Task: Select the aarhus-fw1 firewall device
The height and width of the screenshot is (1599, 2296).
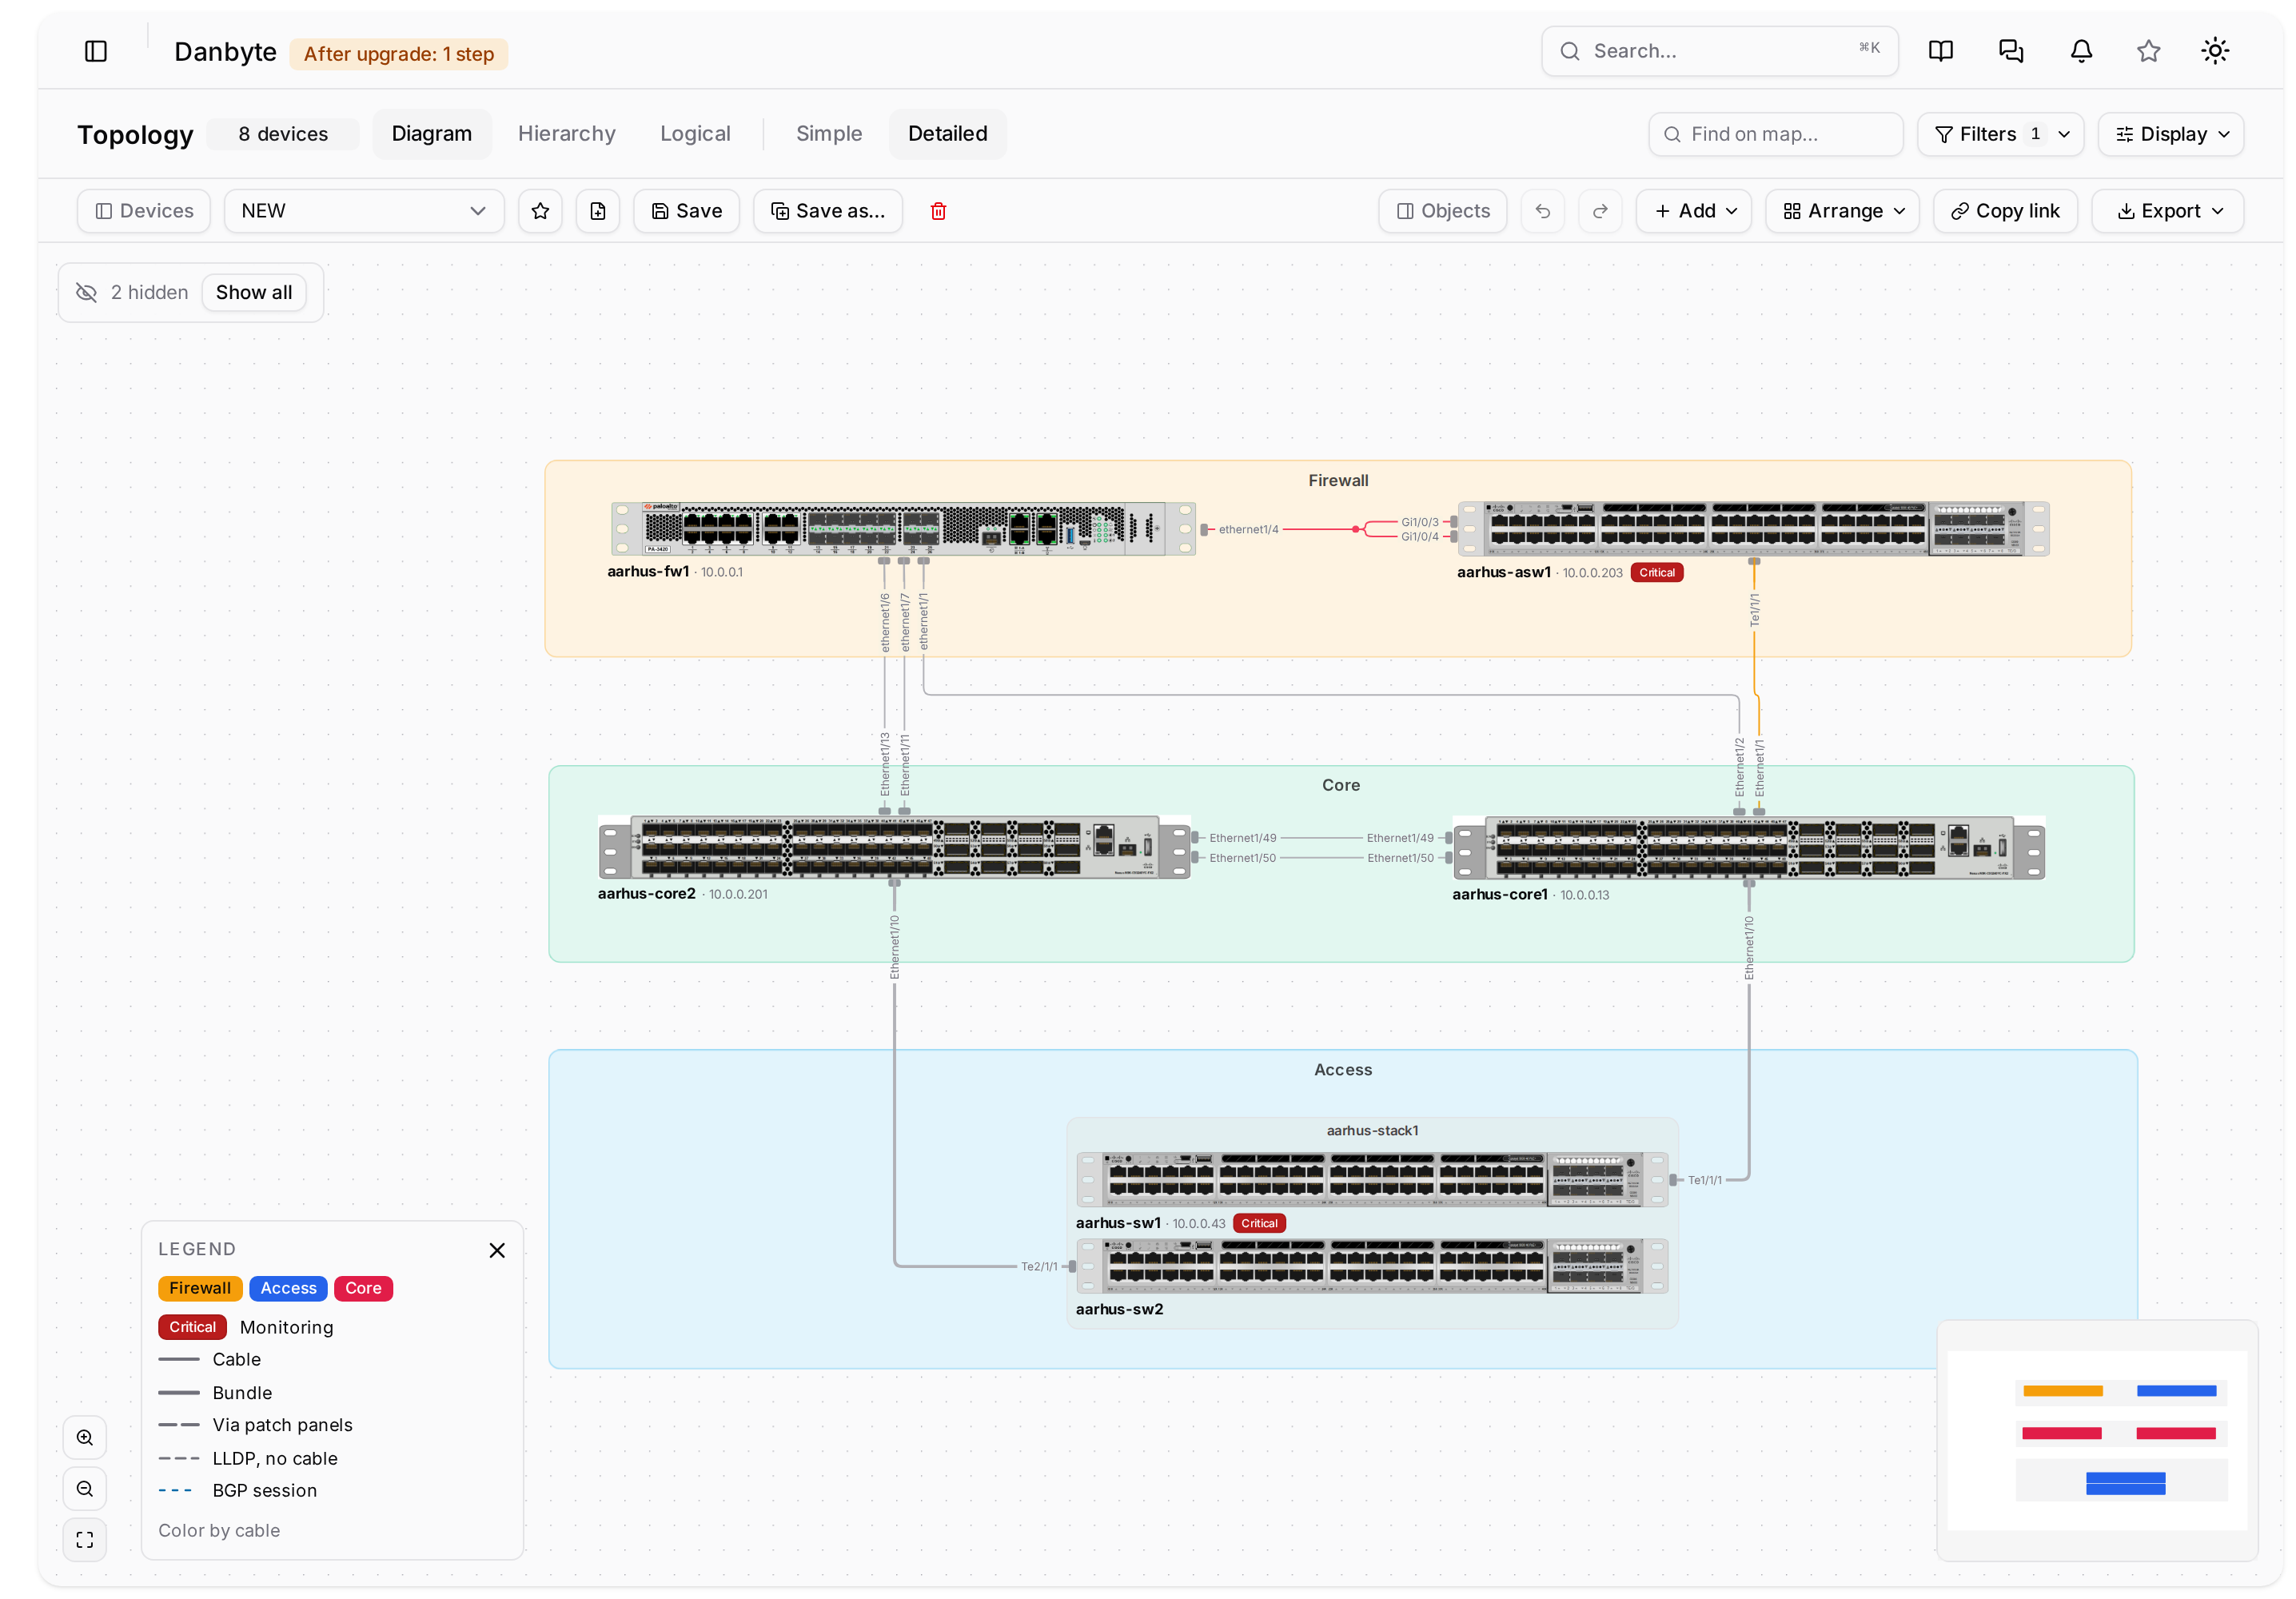Action: pos(903,529)
